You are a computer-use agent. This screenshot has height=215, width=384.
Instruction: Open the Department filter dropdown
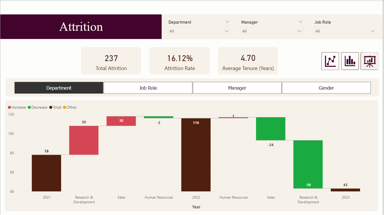coord(199,31)
